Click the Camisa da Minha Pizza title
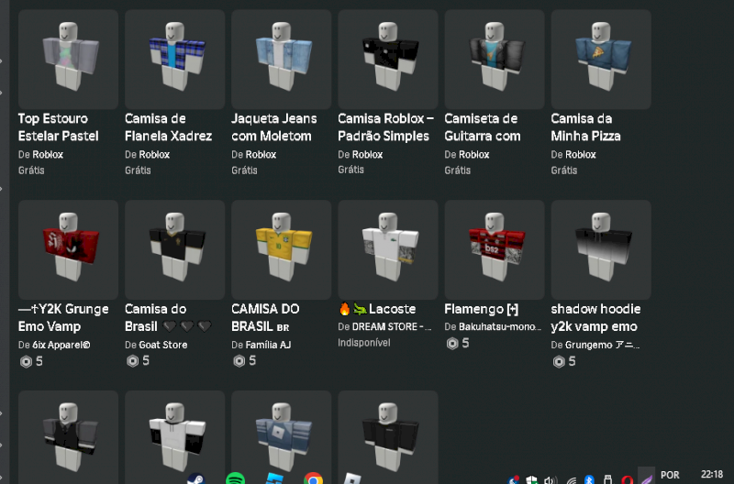The width and height of the screenshot is (734, 484). [586, 127]
